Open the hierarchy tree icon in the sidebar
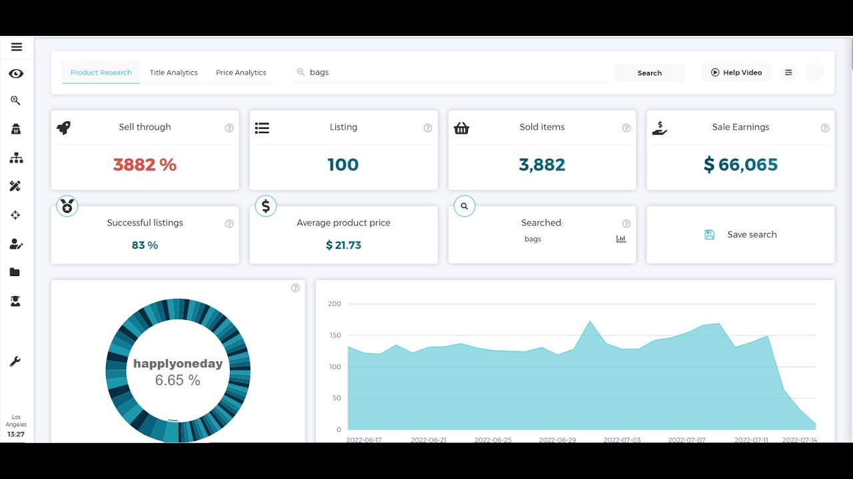The width and height of the screenshot is (853, 479). [x=16, y=158]
